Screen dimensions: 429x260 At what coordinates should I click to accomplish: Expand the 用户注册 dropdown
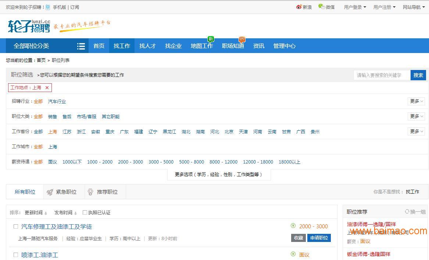tap(385, 7)
